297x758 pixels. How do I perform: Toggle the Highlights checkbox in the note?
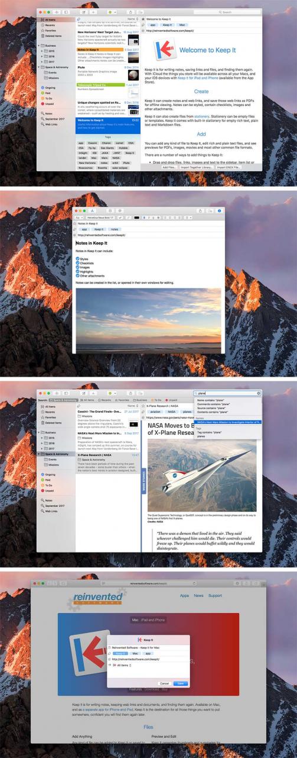click(x=78, y=271)
